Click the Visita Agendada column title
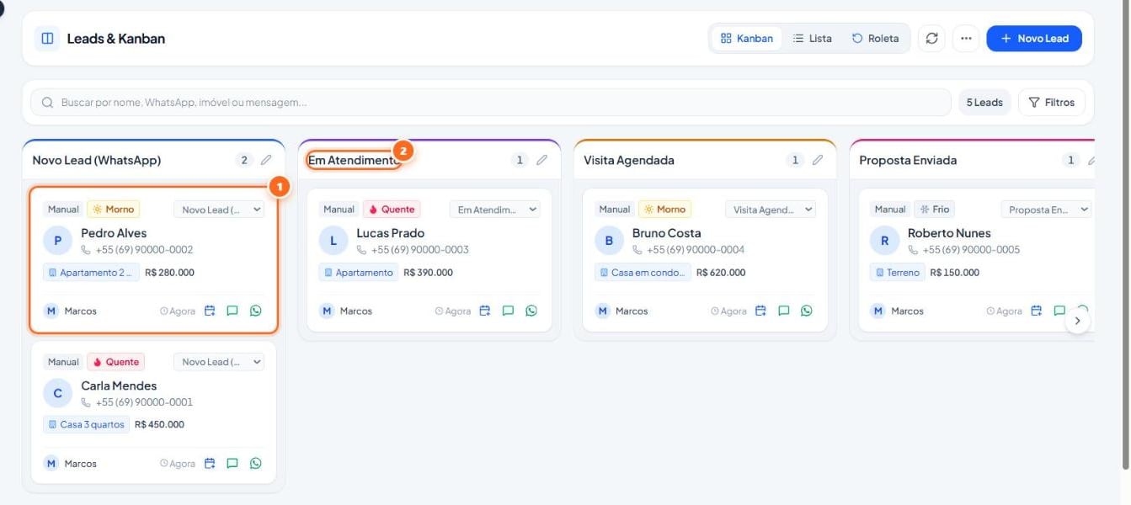Viewport: 1131px width, 505px height. pos(629,160)
